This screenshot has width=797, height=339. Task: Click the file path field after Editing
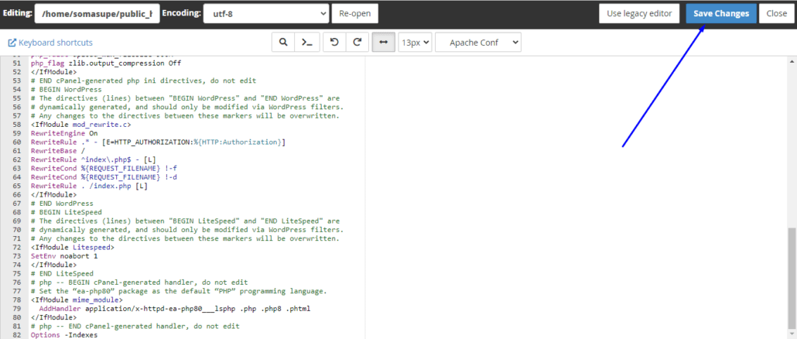tap(97, 14)
